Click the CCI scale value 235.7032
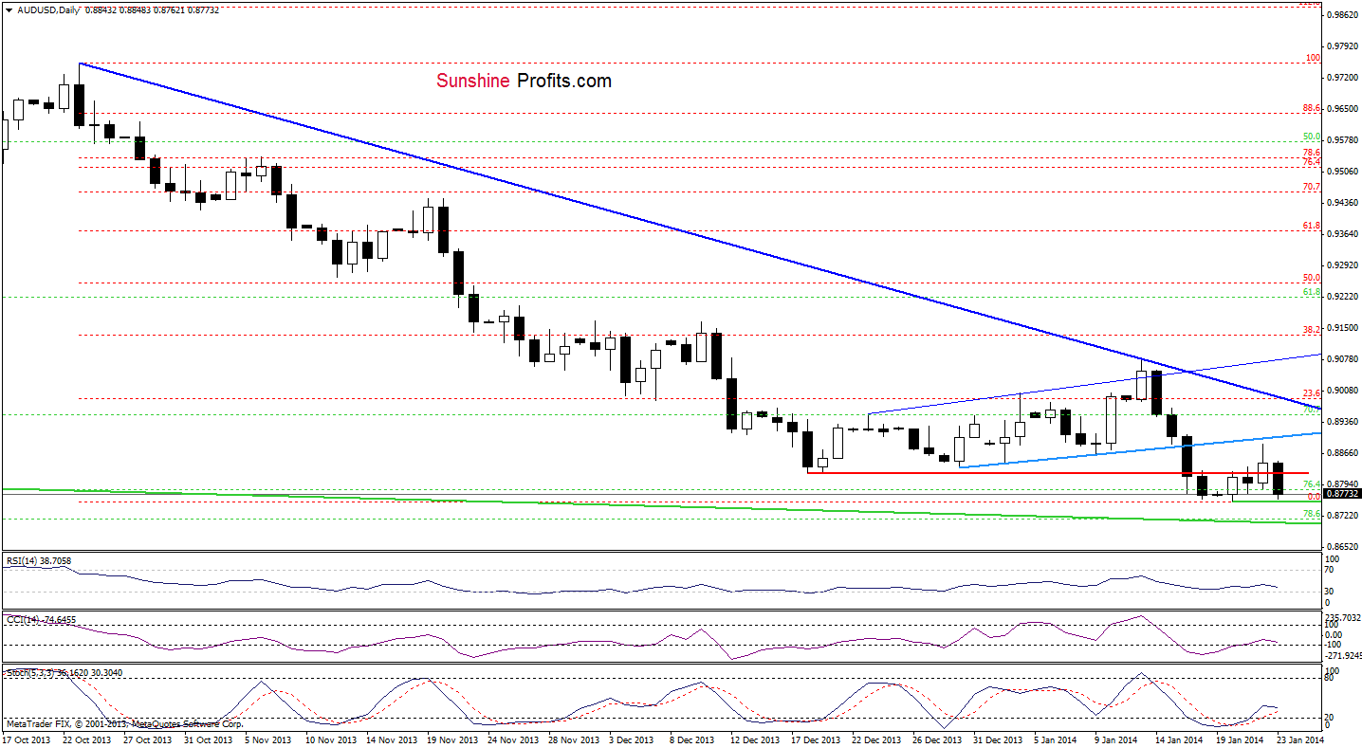 point(1343,617)
